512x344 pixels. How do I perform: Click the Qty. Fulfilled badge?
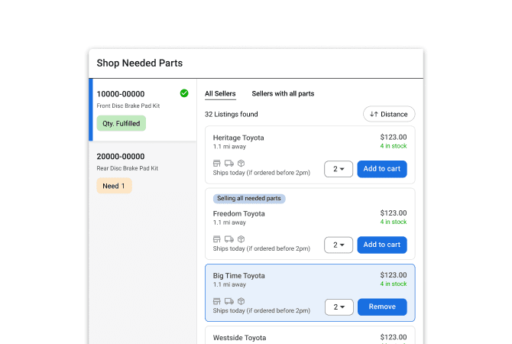[122, 124]
